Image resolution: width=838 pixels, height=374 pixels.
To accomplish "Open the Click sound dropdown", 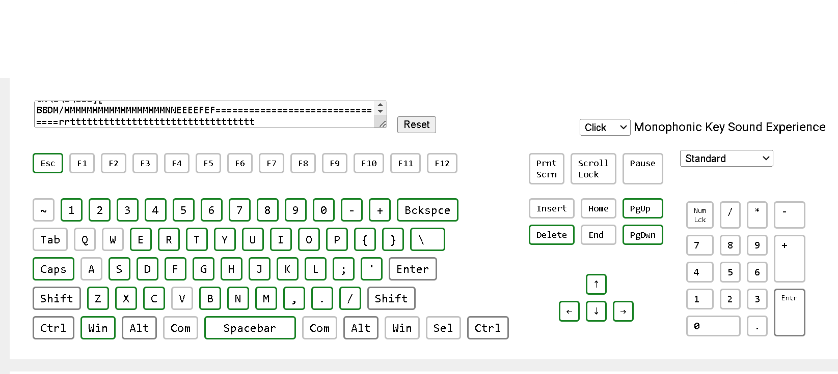I will tap(605, 128).
